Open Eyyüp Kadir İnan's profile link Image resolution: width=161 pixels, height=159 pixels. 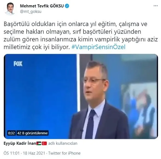tap(20, 143)
